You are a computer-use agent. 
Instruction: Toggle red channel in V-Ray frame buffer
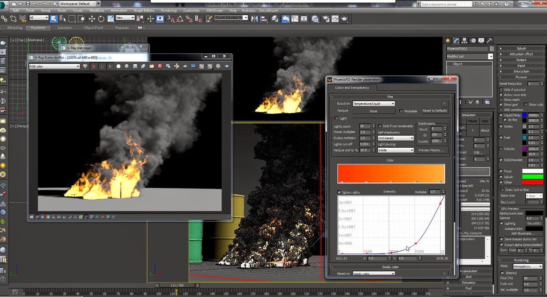93,66
